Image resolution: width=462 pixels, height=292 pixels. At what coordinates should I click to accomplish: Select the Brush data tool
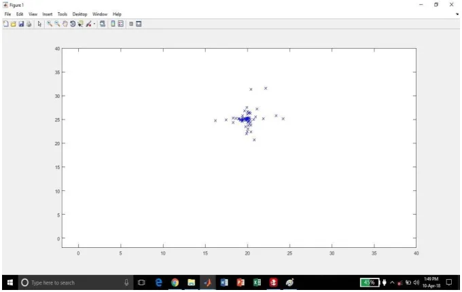88,24
